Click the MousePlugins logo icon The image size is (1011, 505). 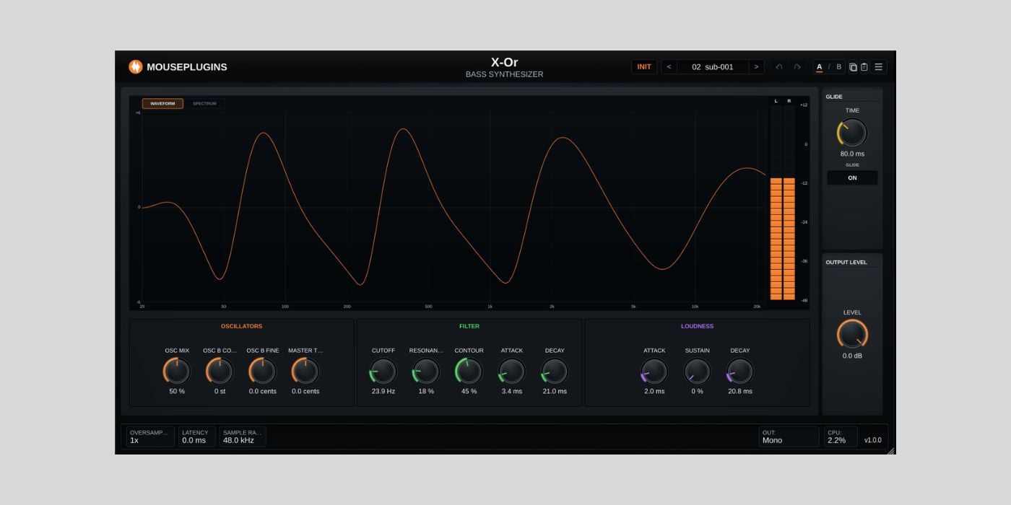click(136, 67)
